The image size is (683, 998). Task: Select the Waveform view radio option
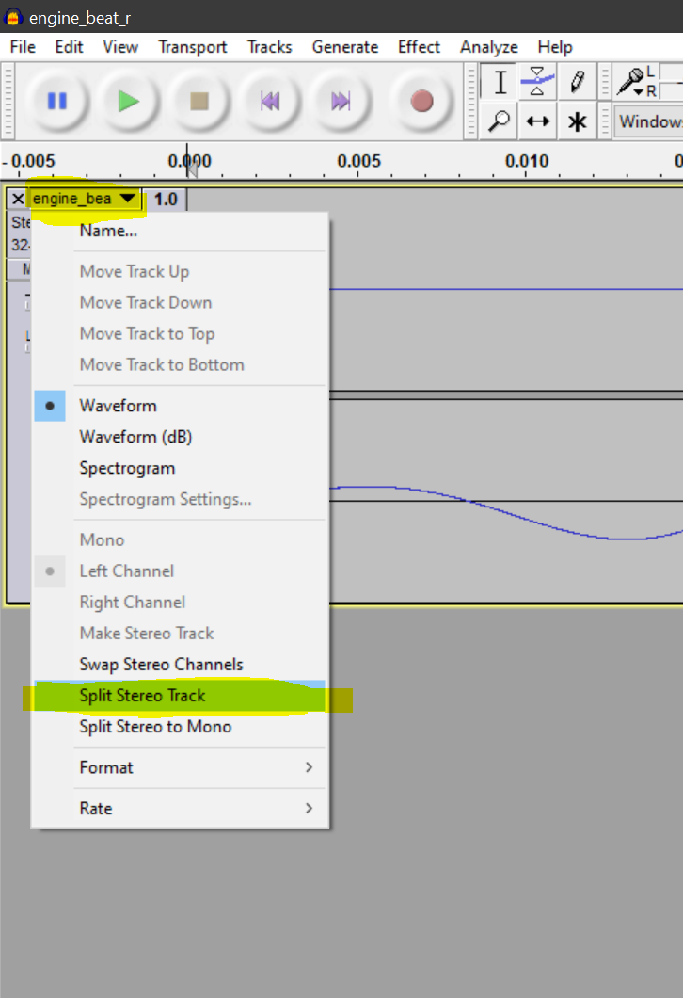180,406
